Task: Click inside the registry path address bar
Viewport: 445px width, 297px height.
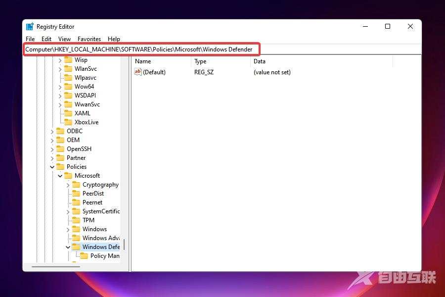Action: click(x=141, y=49)
